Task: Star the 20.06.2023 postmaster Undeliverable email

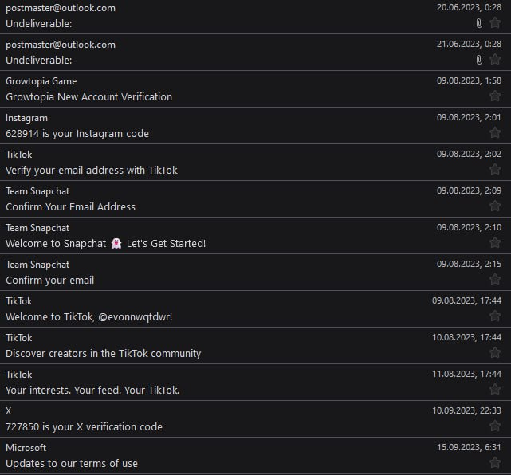Action: coord(495,23)
